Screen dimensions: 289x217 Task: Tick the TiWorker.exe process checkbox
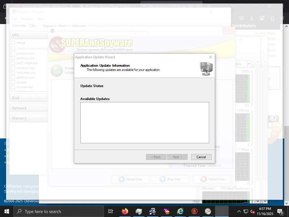(13, 73)
